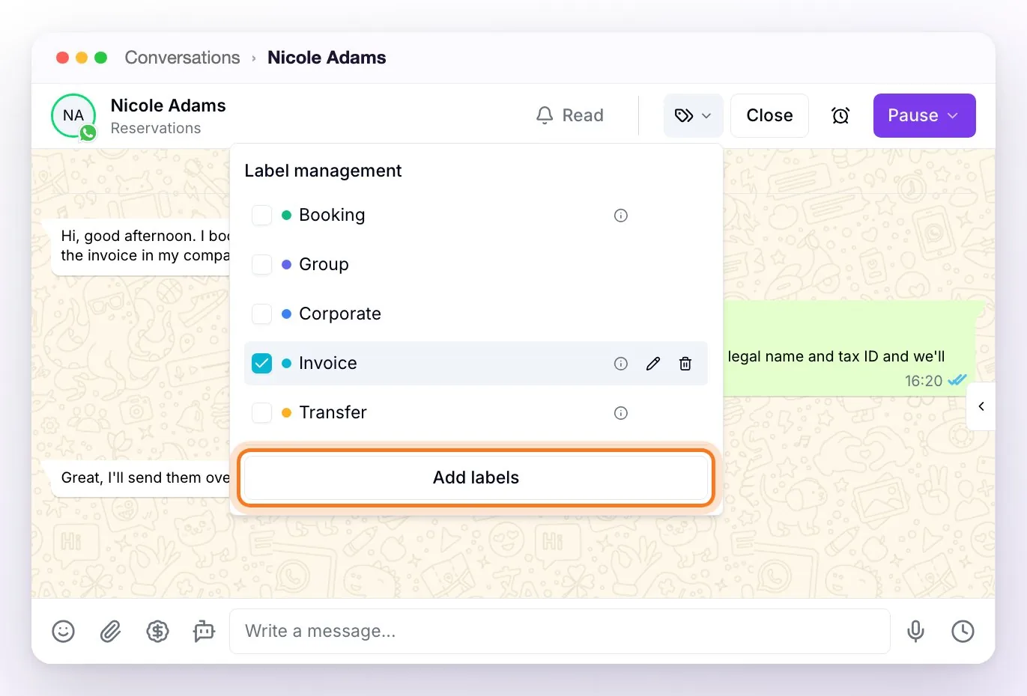Attach a file with the paperclip icon
1027x696 pixels.
click(111, 631)
